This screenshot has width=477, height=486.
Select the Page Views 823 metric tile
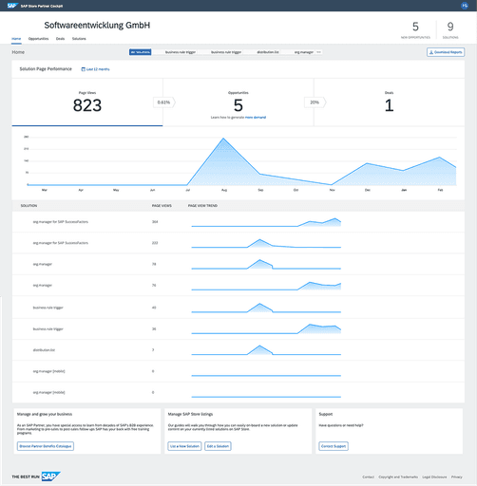pos(87,103)
